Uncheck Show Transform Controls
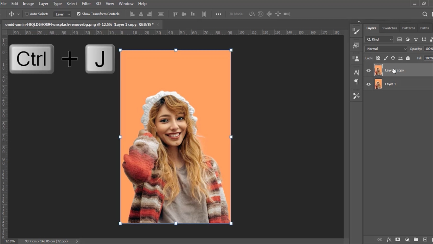The height and width of the screenshot is (244, 433). coord(78,14)
